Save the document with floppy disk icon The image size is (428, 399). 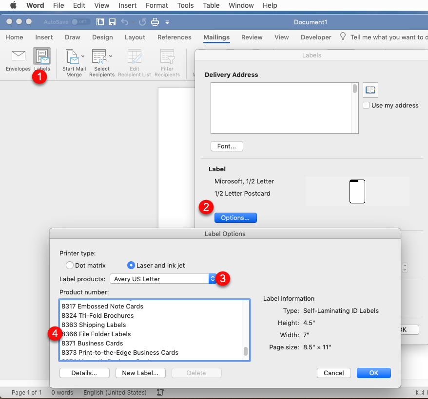(x=112, y=22)
